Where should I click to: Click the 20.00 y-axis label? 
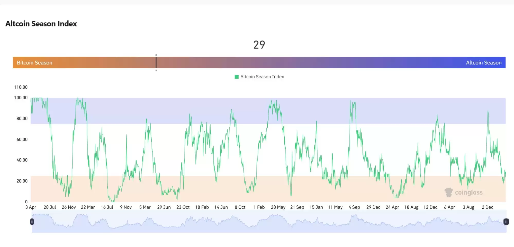point(22,181)
